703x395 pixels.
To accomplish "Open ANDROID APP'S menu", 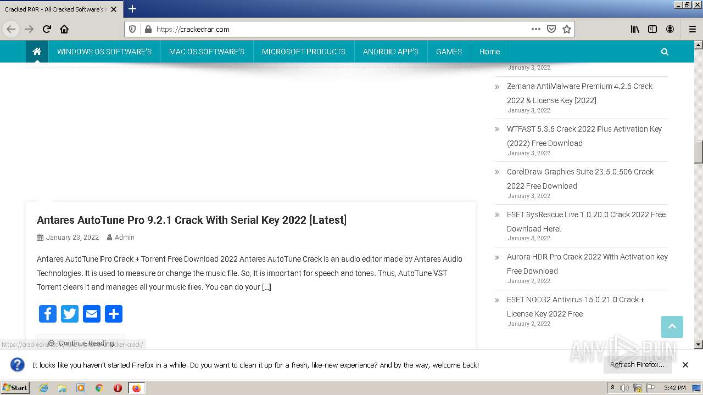I will pyautogui.click(x=390, y=52).
